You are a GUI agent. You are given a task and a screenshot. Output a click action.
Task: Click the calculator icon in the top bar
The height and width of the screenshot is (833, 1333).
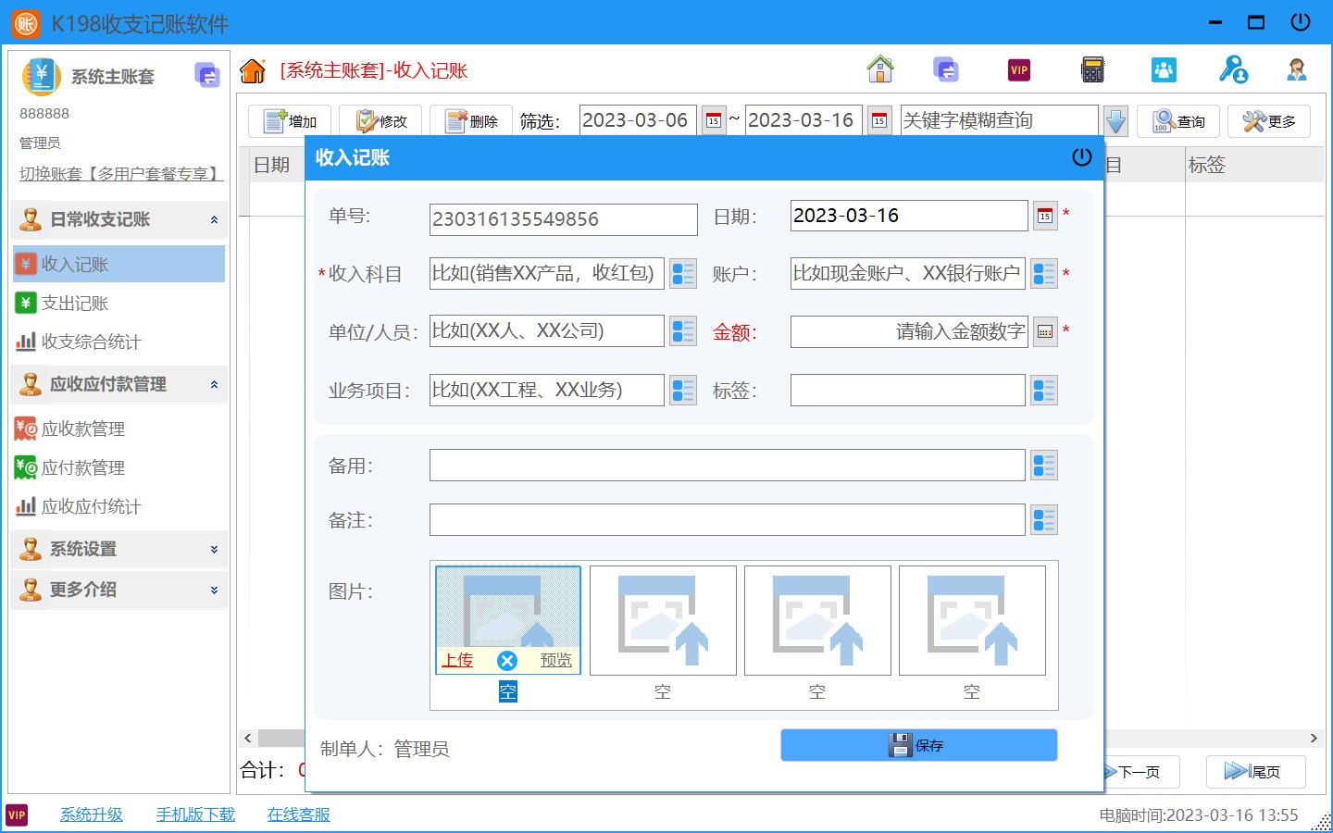(1092, 68)
